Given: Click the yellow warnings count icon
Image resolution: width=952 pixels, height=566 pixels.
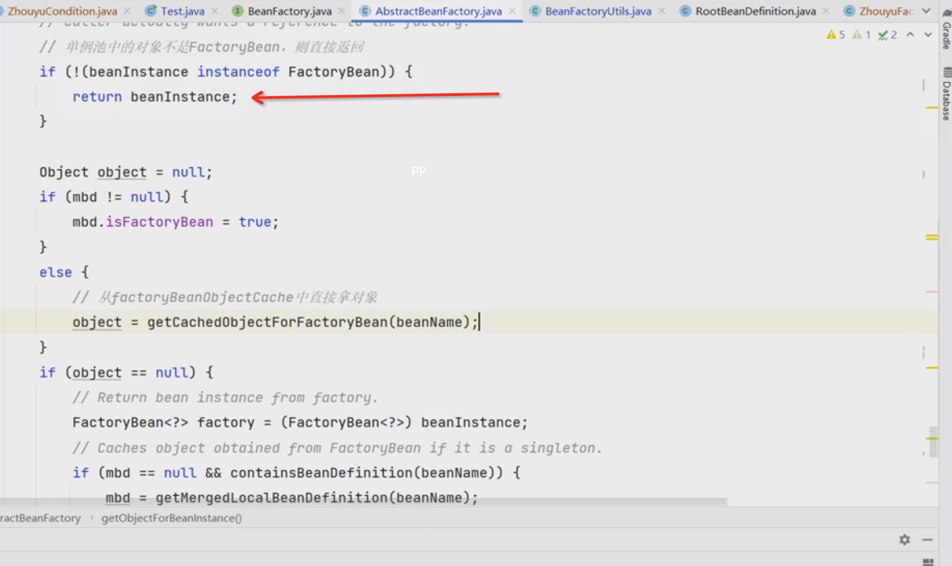Looking at the screenshot, I should pos(831,35).
